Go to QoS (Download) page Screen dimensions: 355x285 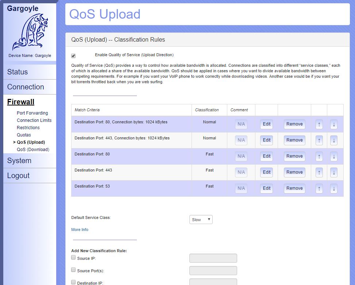click(x=33, y=150)
